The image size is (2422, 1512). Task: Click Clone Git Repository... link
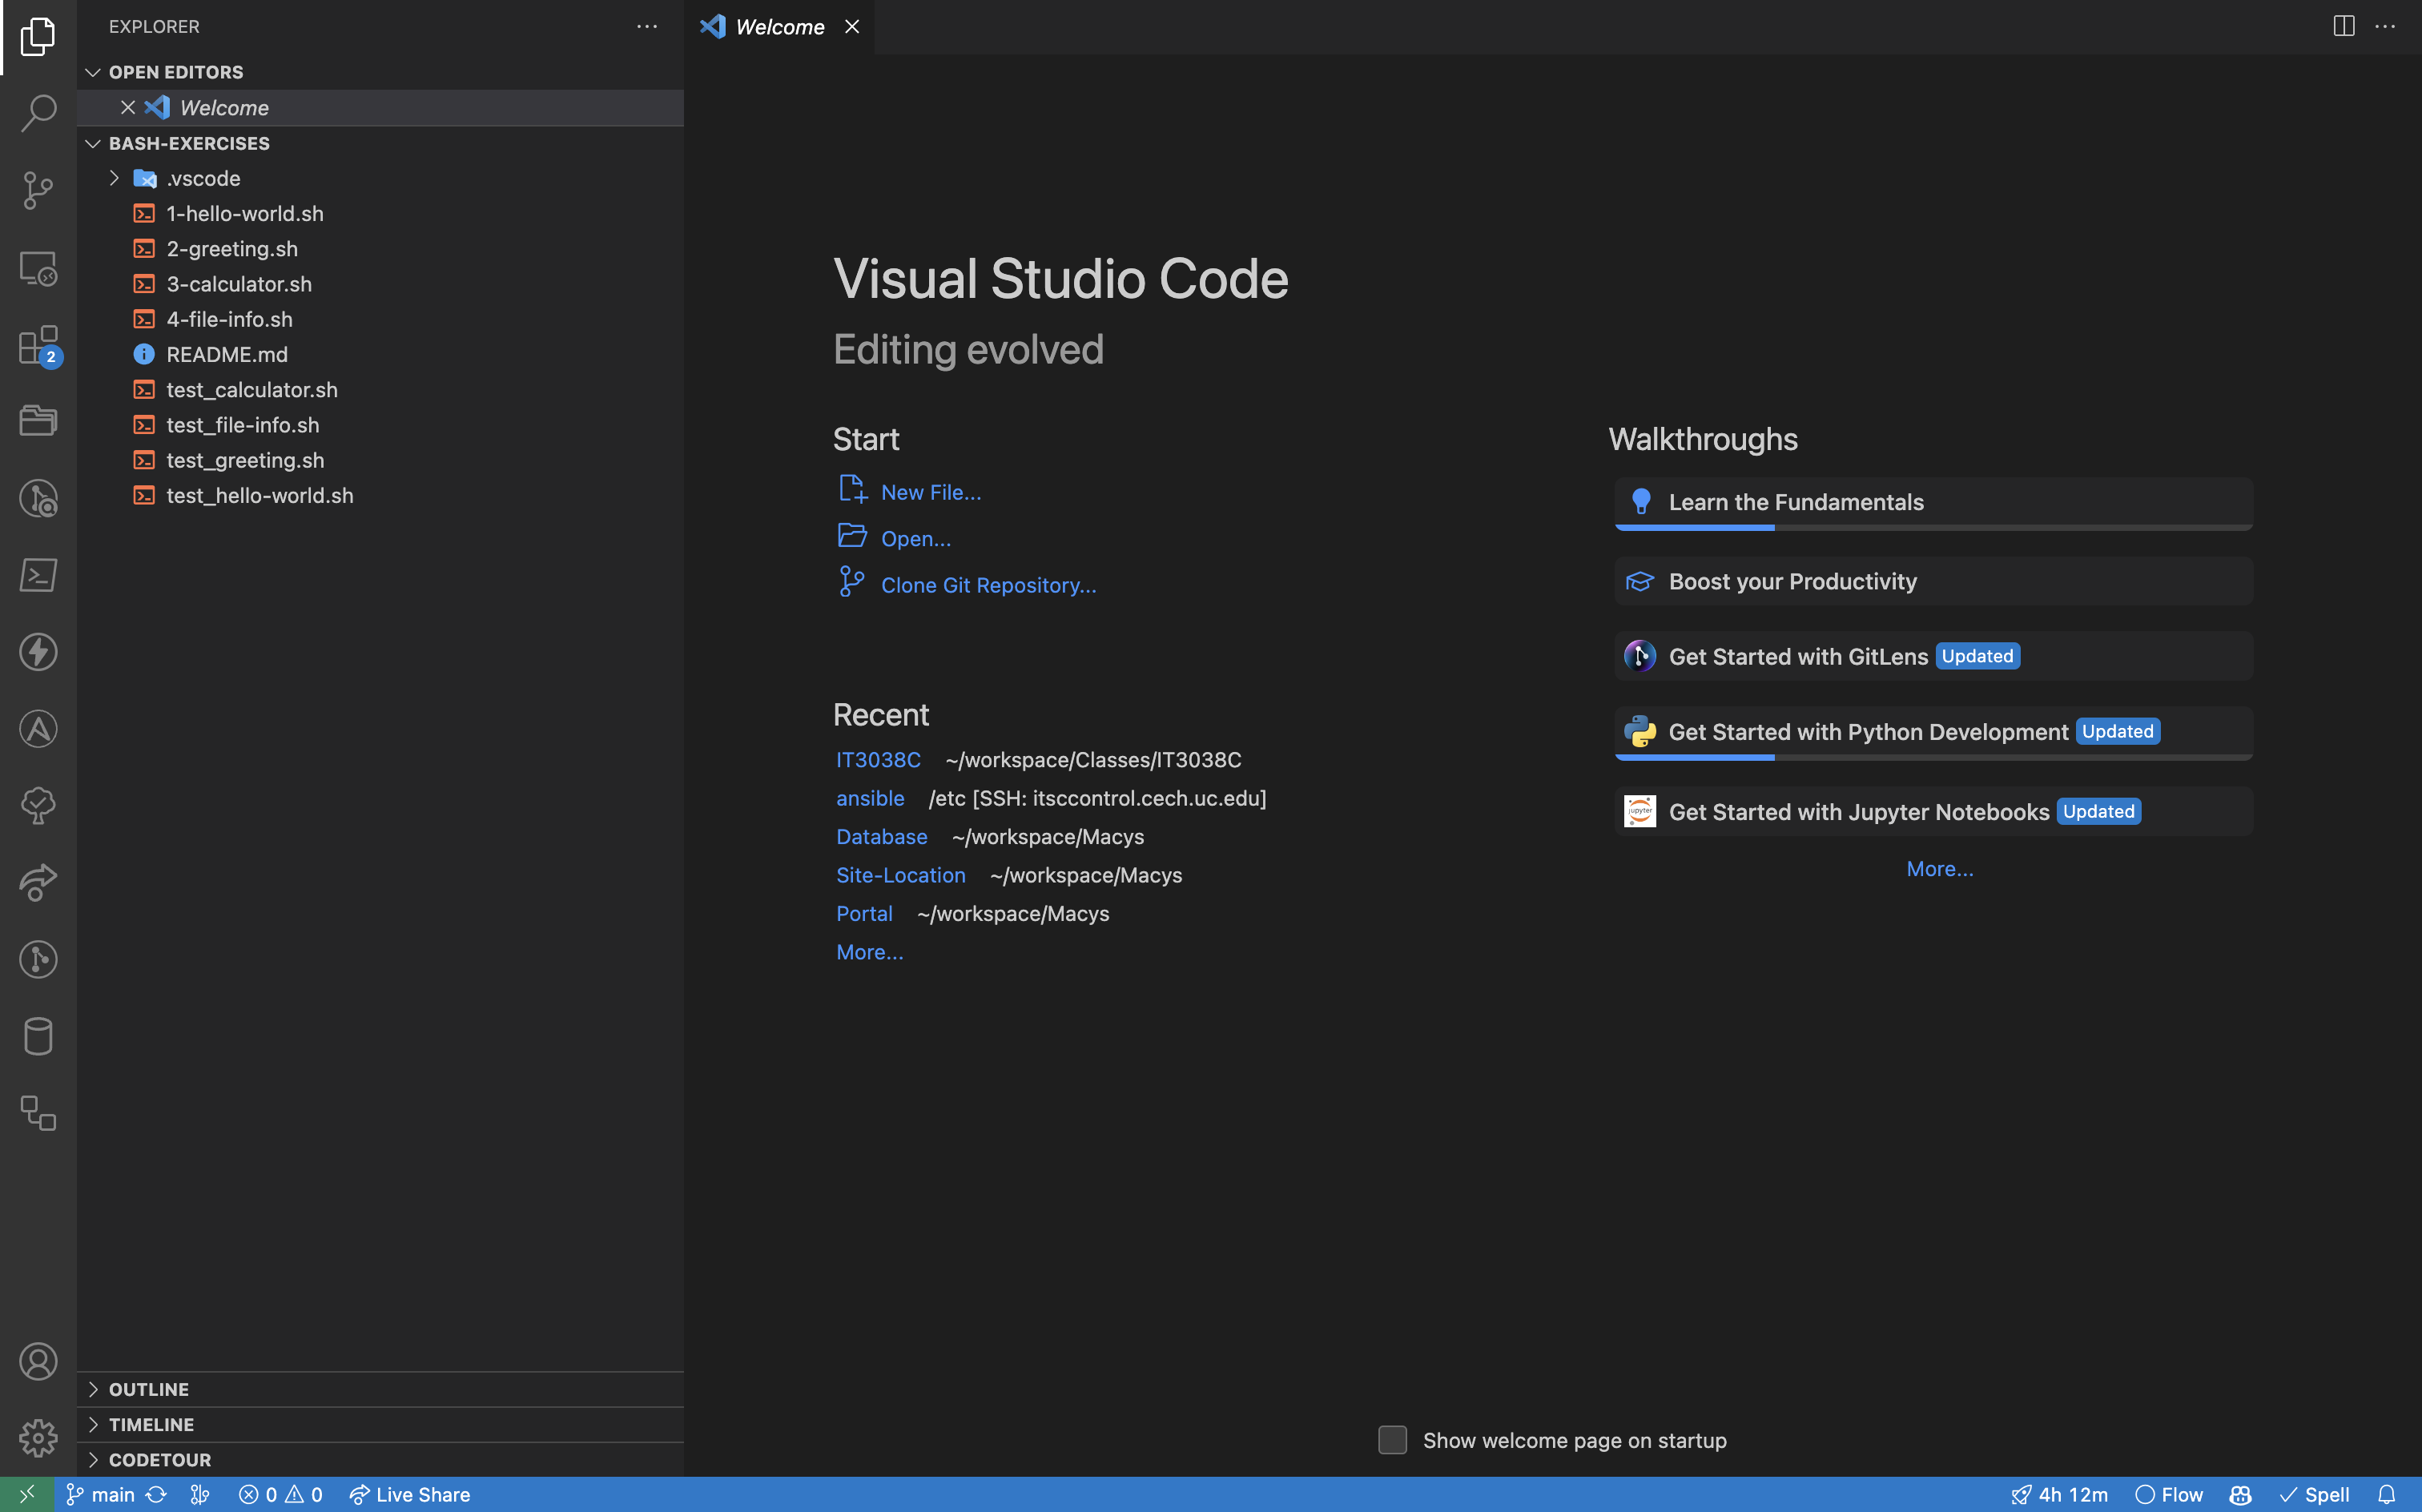pos(988,585)
